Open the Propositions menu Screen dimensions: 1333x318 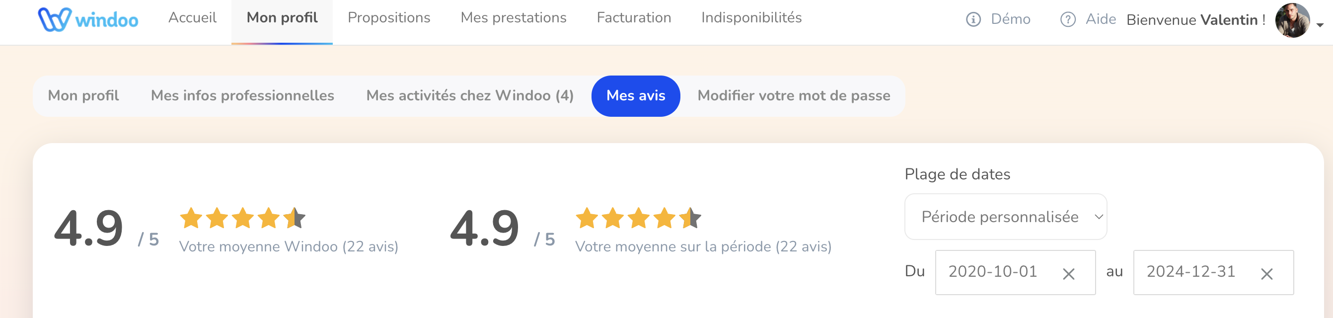pos(388,17)
